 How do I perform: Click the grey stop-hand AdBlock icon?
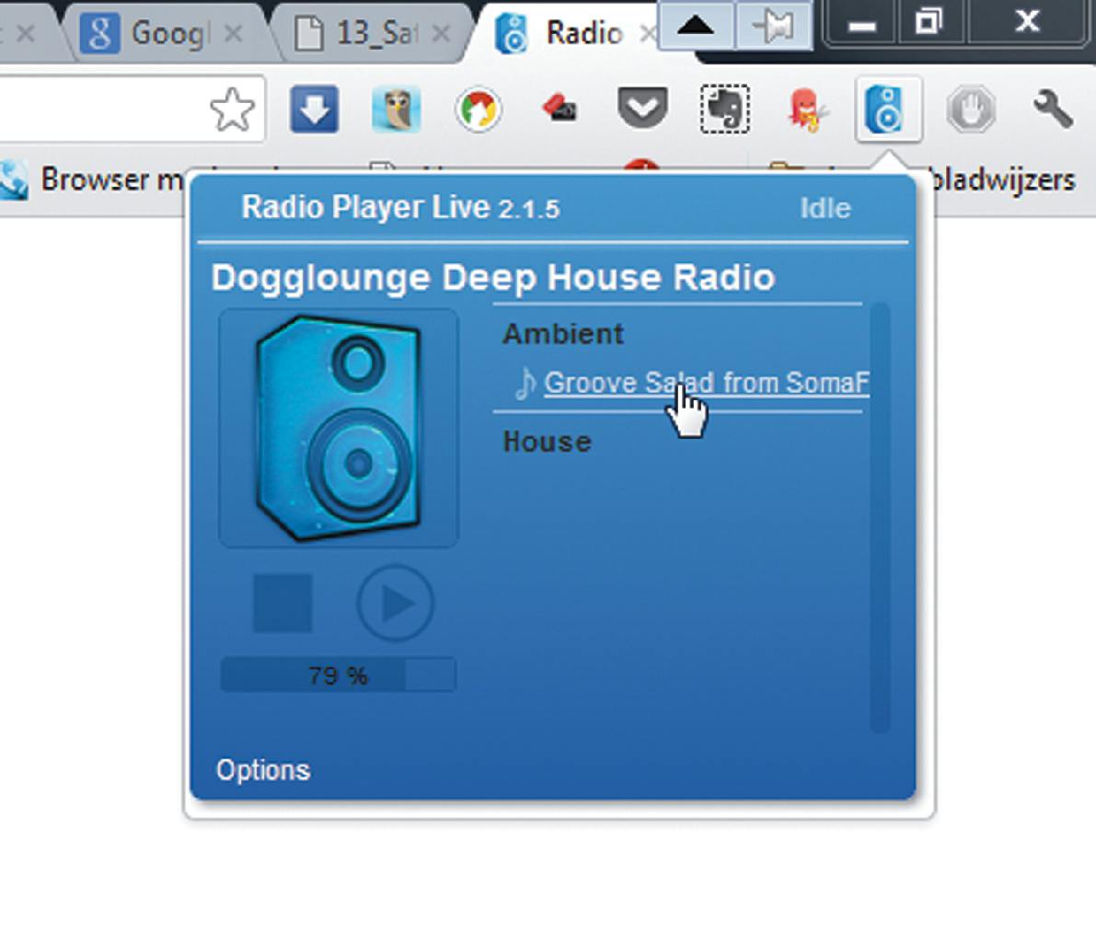click(x=972, y=109)
